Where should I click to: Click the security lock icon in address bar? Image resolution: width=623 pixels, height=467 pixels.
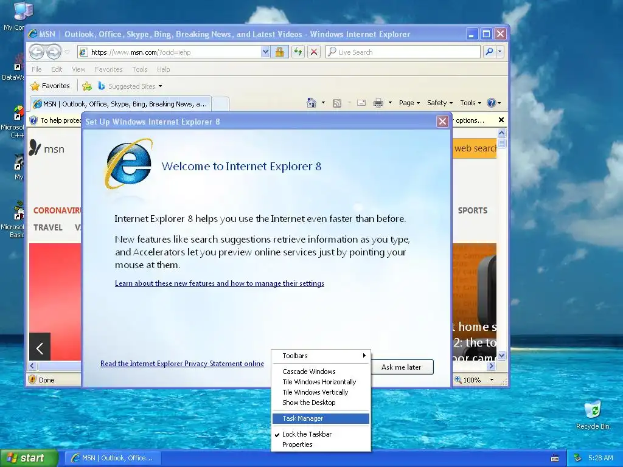(280, 52)
